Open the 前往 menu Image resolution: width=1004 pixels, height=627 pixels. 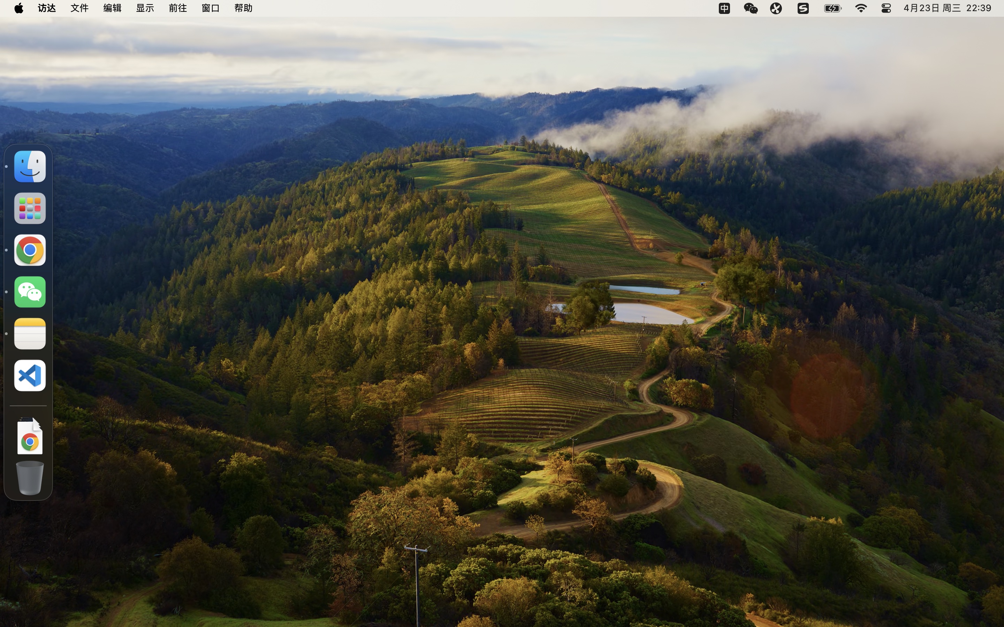click(178, 8)
